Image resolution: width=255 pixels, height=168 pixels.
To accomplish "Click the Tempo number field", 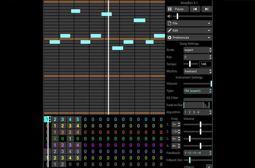I will (205, 64).
